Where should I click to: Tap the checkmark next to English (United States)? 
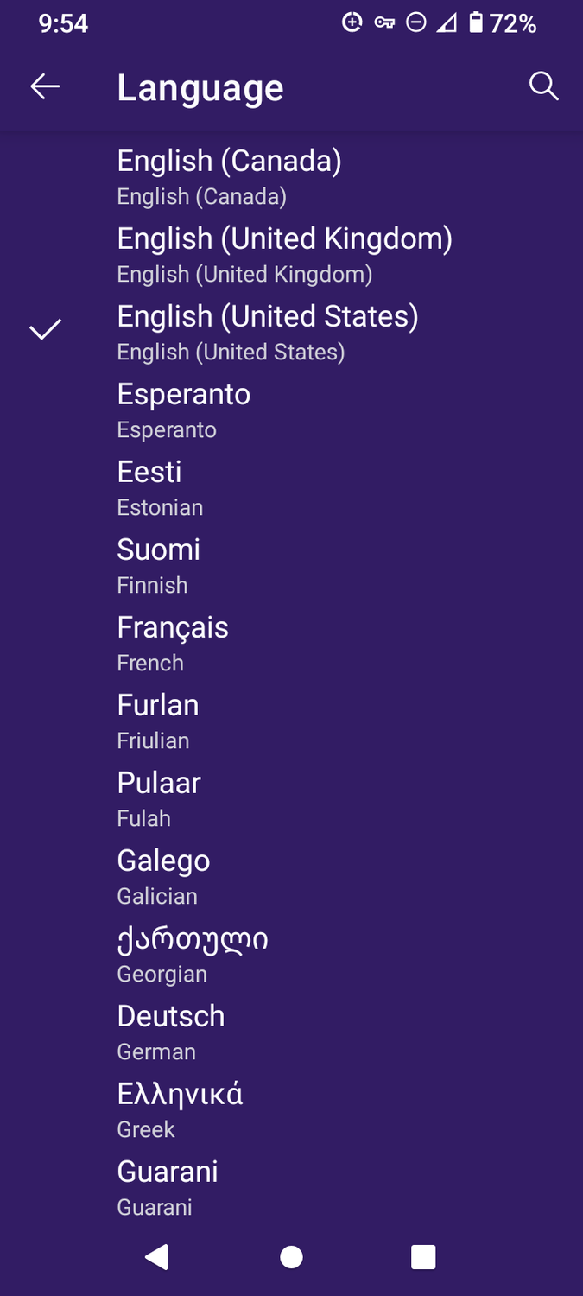pos(44,329)
